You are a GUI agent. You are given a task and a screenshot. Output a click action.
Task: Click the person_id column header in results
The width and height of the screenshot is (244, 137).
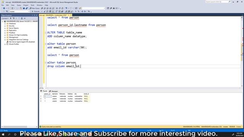[x=47, y=94]
